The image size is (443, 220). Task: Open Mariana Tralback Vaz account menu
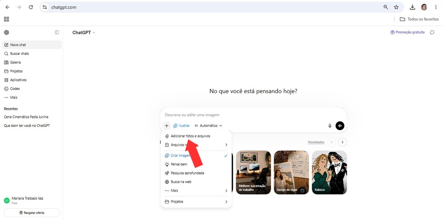tap(32, 200)
